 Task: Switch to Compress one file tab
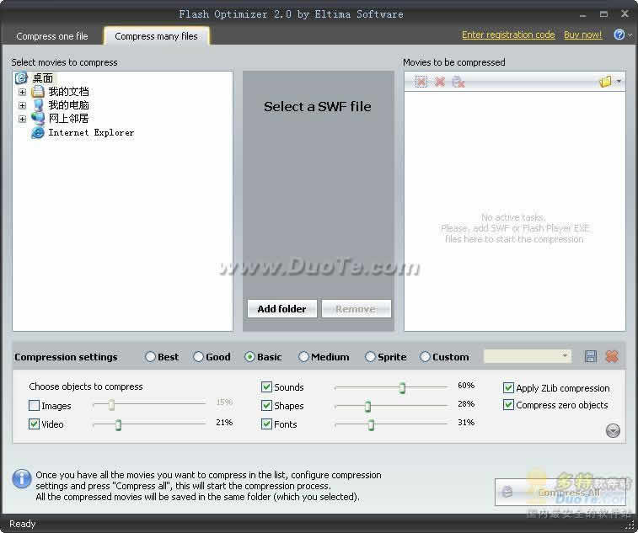point(52,36)
